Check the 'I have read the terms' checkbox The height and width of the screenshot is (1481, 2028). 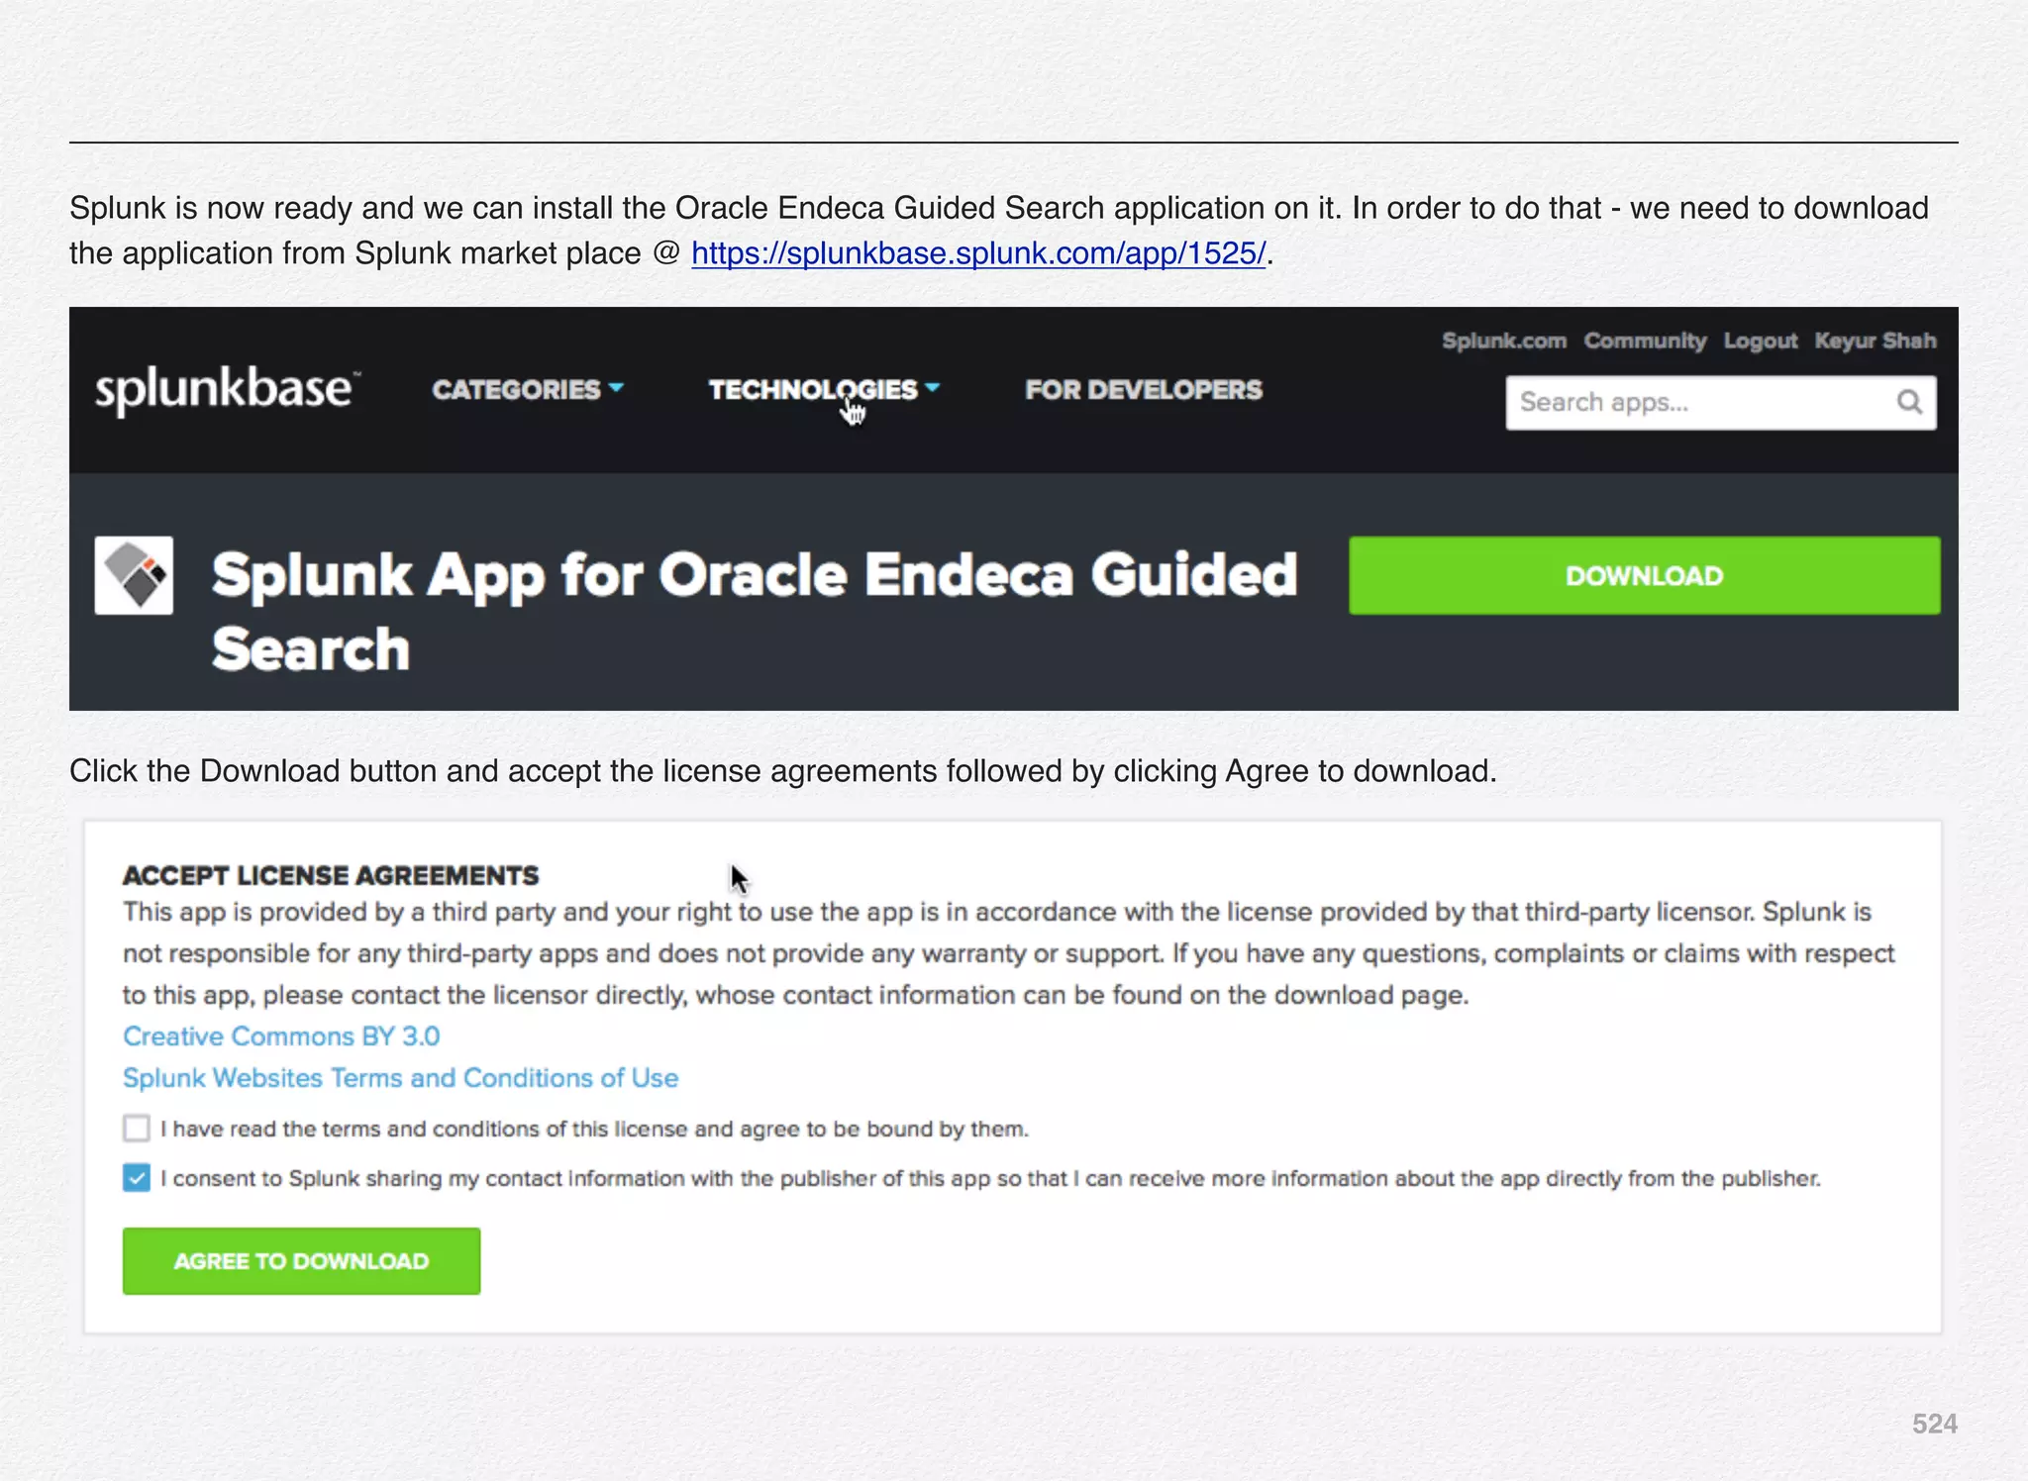coord(137,1128)
